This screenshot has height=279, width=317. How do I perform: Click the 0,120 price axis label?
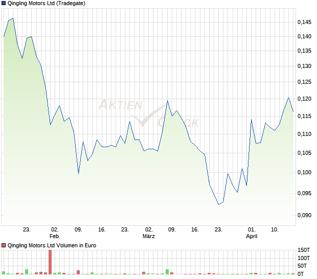click(304, 99)
